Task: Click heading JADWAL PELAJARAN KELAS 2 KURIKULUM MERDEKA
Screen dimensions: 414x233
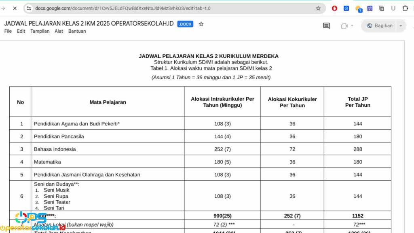Action: [209, 56]
